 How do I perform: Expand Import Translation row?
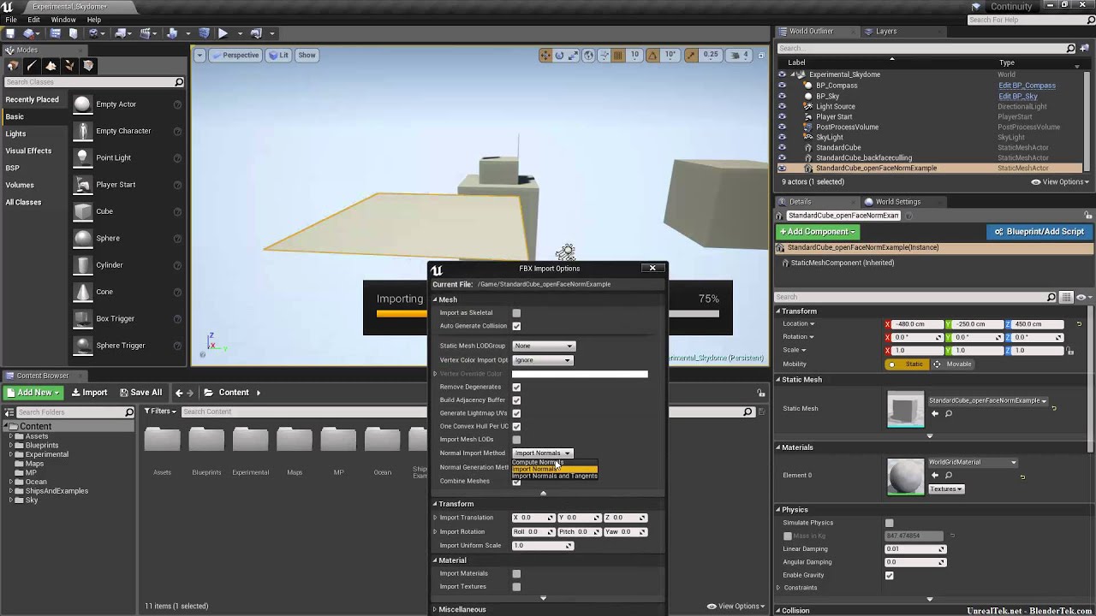click(435, 518)
